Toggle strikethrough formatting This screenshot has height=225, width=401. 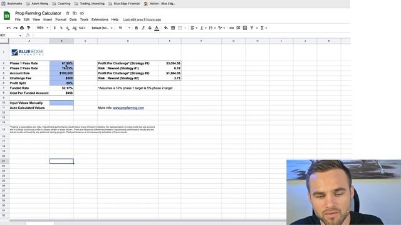click(x=150, y=27)
